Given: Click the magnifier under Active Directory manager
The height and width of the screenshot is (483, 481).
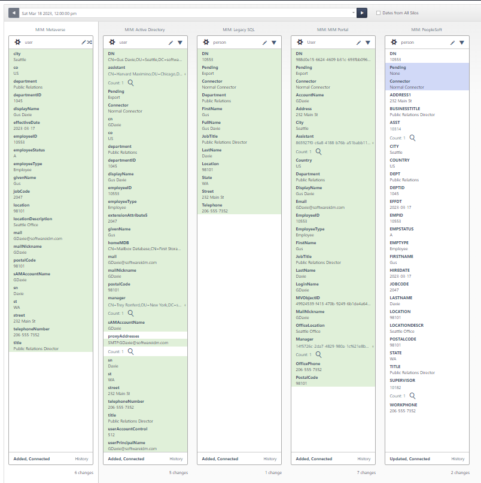Looking at the screenshot, I should pos(131,313).
